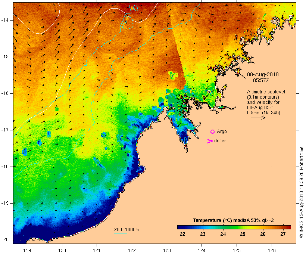Click the velocity scale arrow in the legend

click(x=258, y=118)
